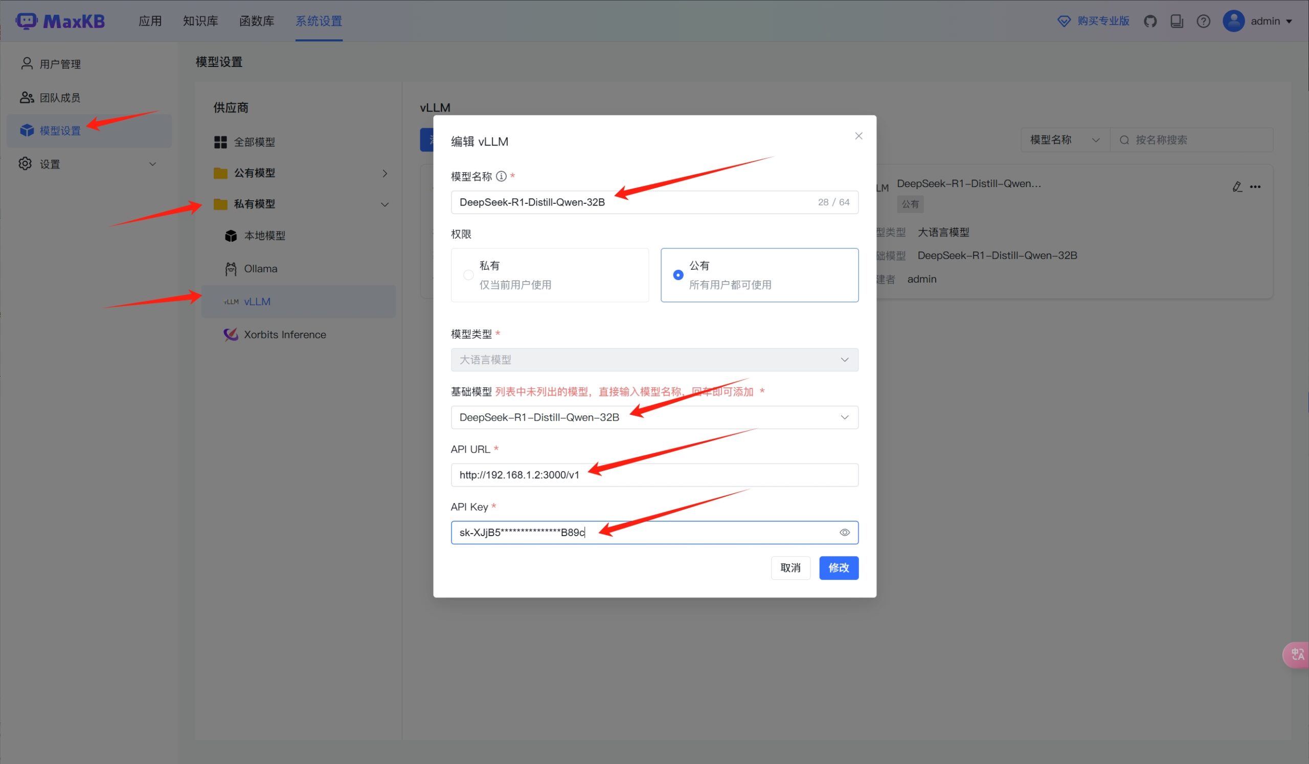The height and width of the screenshot is (764, 1309).
Task: Select Xorbits Inference provider
Action: 298,335
